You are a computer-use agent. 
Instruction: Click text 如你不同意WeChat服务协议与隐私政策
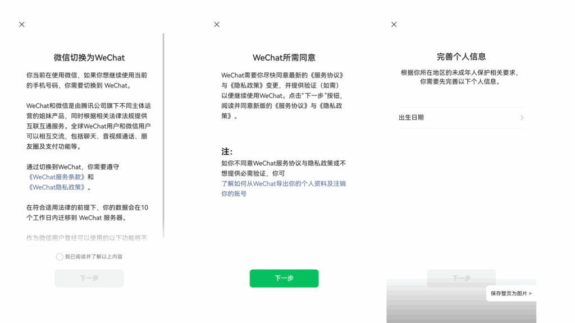click(283, 168)
